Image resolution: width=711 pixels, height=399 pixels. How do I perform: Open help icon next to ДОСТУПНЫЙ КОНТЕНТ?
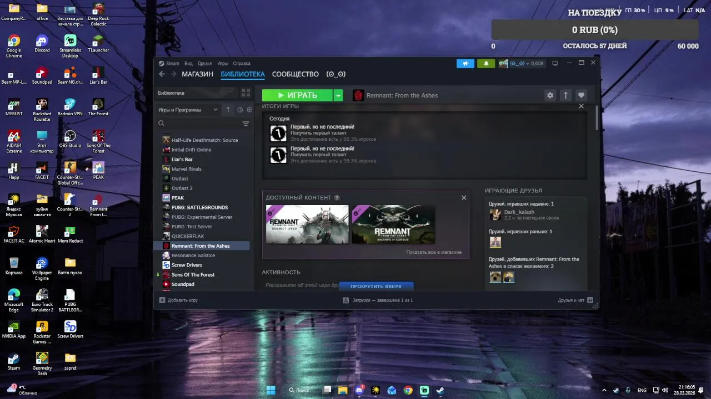coord(337,198)
